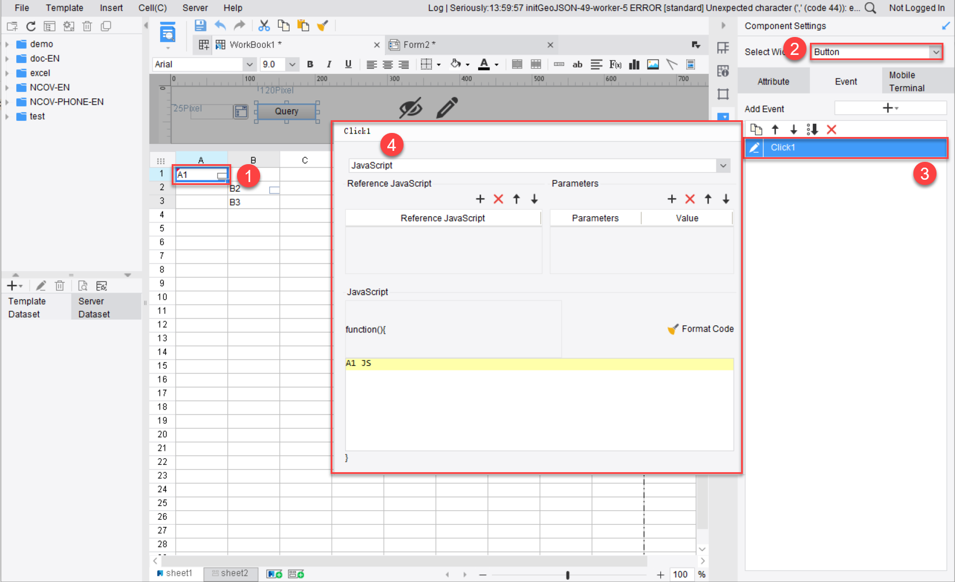Toggle underline formatting
The image size is (955, 582).
coord(348,64)
